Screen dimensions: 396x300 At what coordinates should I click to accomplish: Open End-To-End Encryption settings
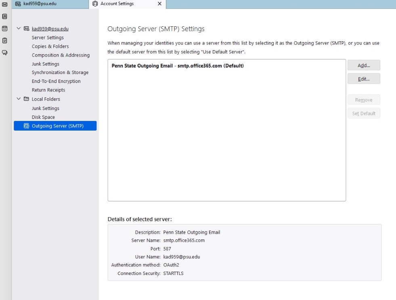coord(56,81)
